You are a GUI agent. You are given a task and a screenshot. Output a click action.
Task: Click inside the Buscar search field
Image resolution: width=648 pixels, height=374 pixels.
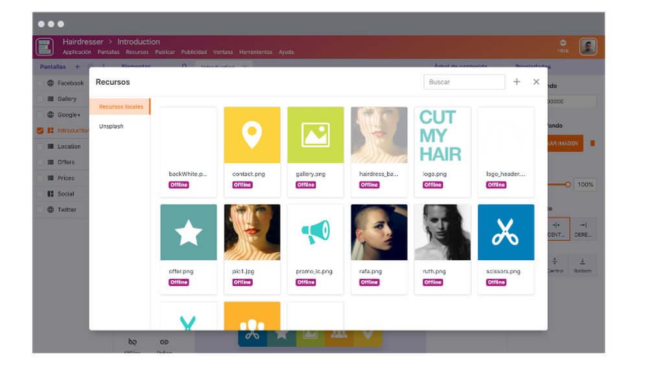coord(464,82)
